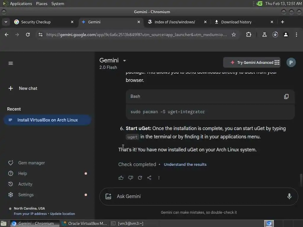Copy the Bash code block

point(286,97)
